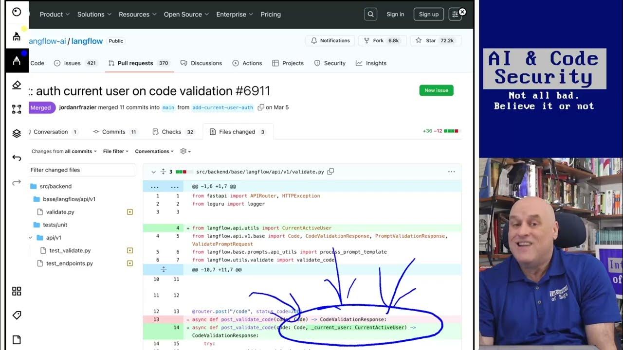Switch to the Commits tab
The image size is (623, 350).
pyautogui.click(x=115, y=132)
